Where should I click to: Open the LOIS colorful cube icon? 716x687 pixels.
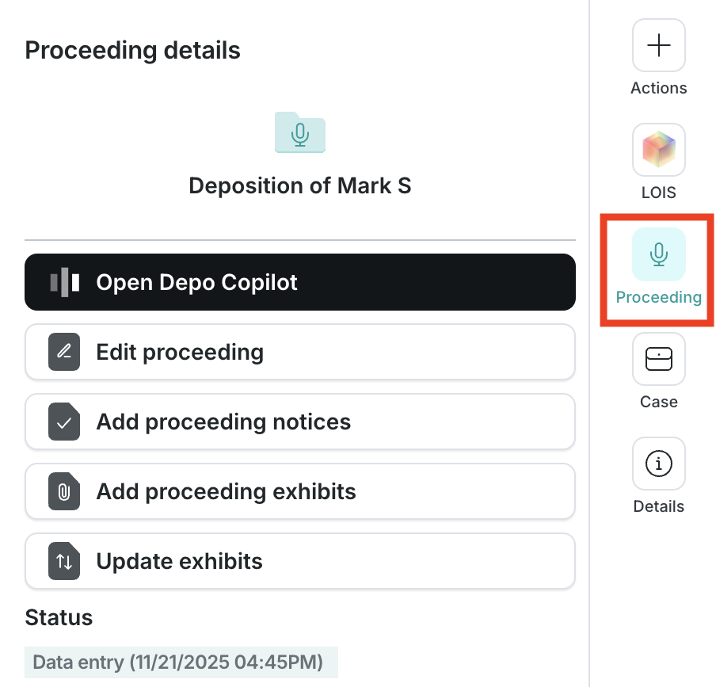658,150
